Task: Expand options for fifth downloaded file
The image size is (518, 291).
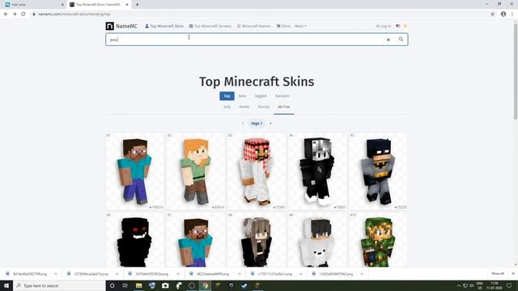Action: (300, 274)
